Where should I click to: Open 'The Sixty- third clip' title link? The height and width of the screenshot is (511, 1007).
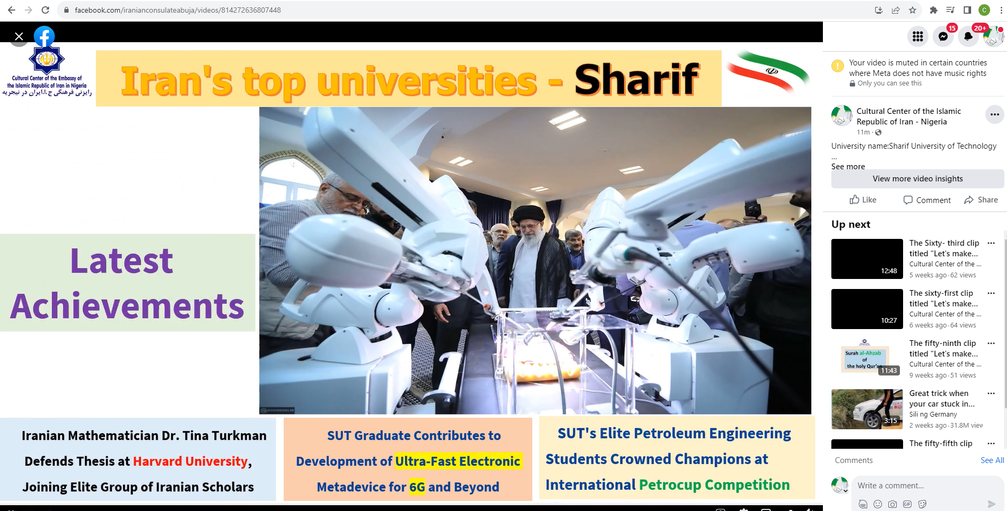(944, 248)
